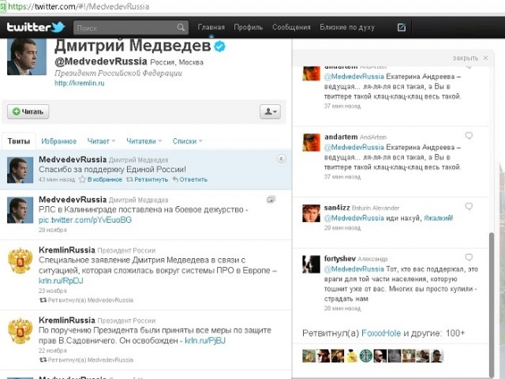Screen dimensions: 505x379
Task: Click the KremlinRussia coat of arms avatar on ПРО tweet
Action: coord(20,261)
